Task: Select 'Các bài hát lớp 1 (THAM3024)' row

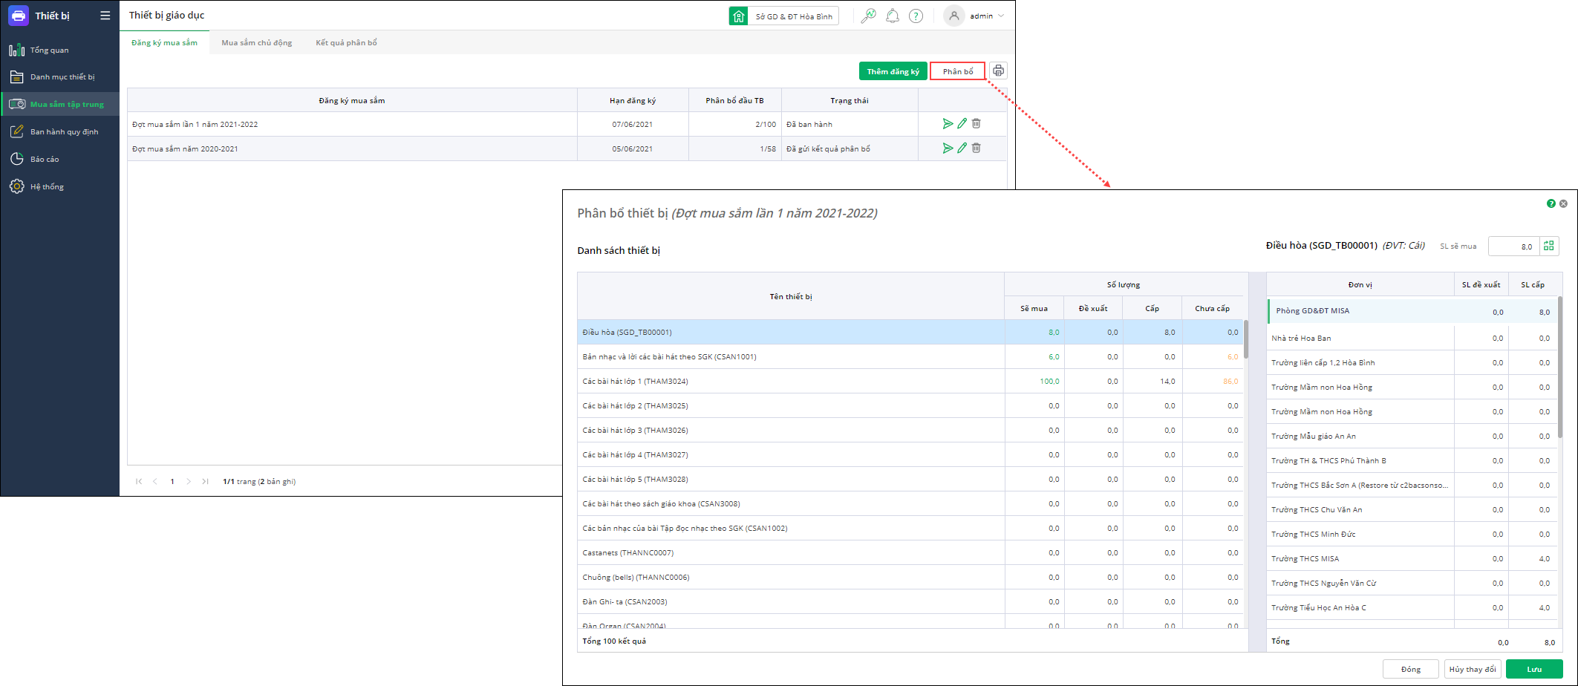Action: click(910, 381)
